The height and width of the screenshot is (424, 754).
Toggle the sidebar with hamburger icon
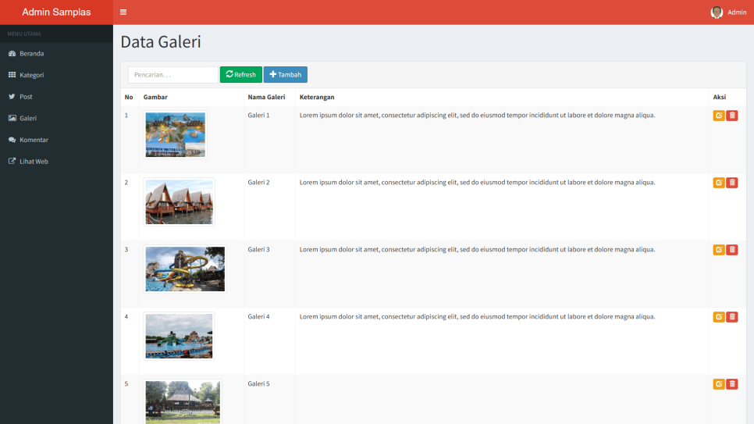point(123,12)
